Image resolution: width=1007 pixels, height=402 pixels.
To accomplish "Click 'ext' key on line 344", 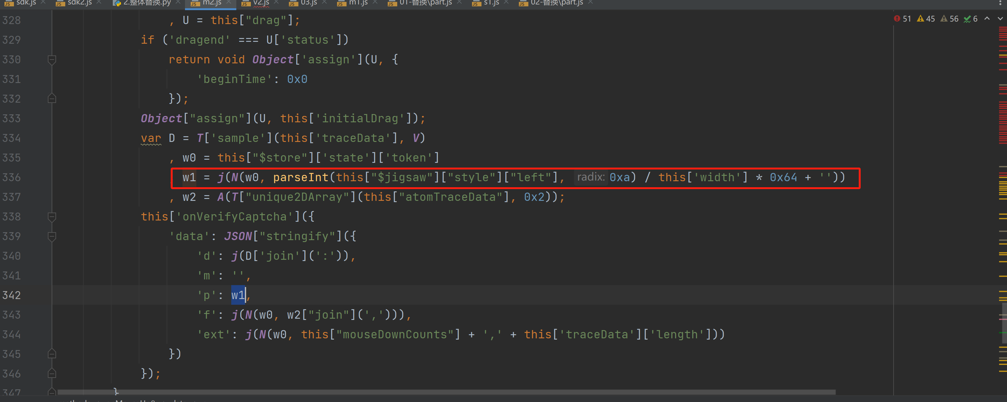I will click(214, 334).
